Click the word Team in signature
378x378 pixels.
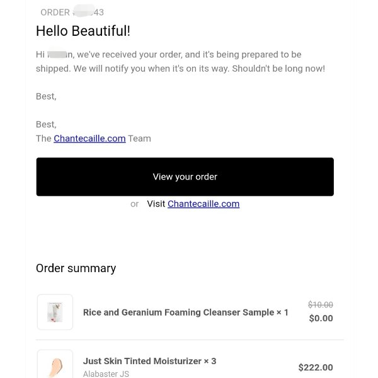pos(140,139)
